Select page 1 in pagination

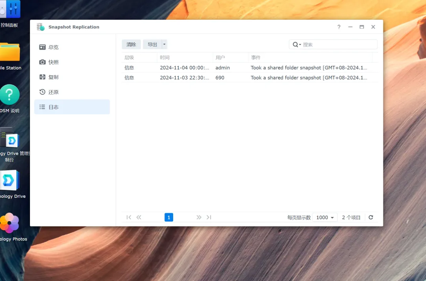(x=169, y=217)
